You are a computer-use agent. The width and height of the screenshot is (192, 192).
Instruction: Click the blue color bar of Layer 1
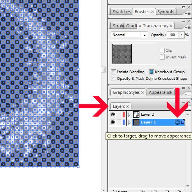click(124, 122)
